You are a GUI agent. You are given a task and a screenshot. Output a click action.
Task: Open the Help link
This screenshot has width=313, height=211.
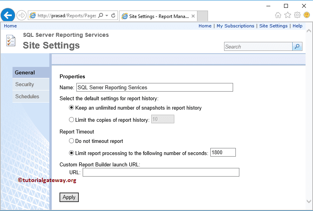(297, 26)
